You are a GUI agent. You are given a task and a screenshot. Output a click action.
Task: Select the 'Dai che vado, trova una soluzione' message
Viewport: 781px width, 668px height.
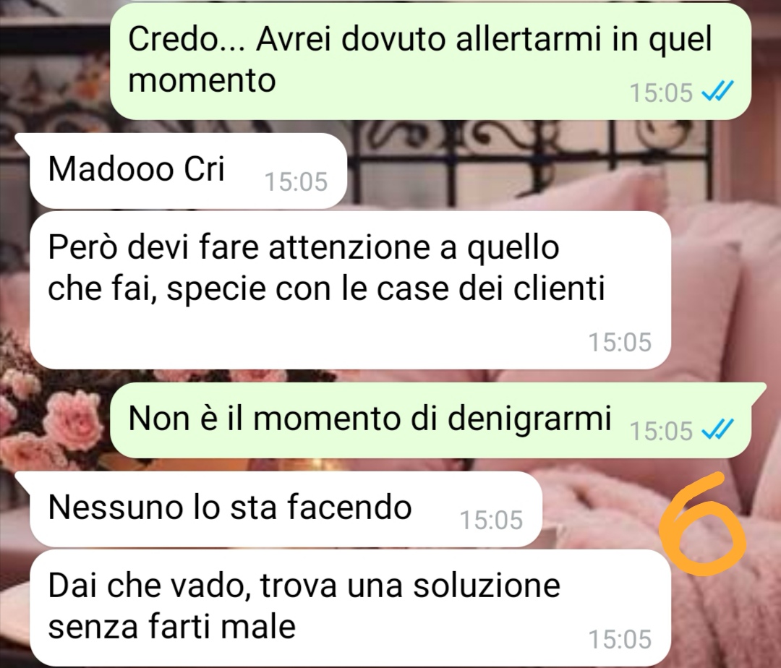tap(350, 608)
